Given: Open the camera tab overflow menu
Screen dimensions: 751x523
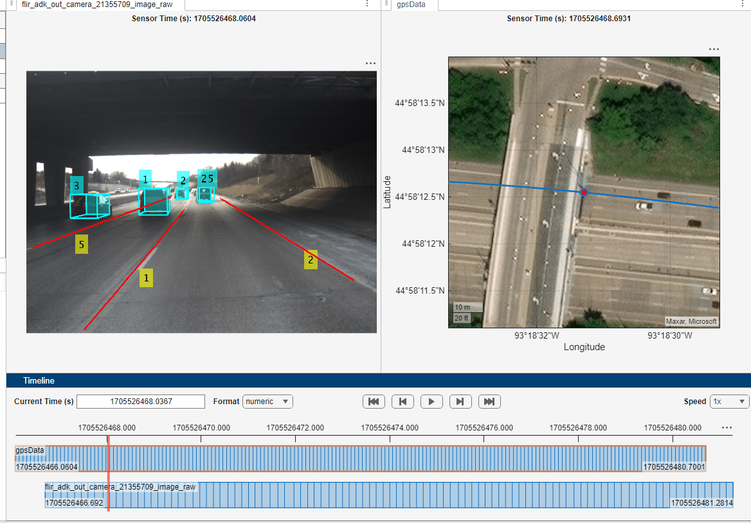Looking at the screenshot, I should tap(368, 4).
